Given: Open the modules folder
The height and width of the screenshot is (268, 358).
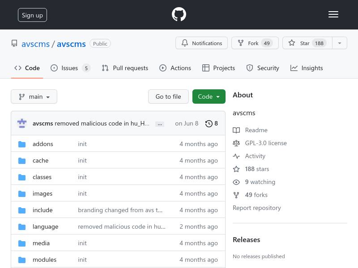Looking at the screenshot, I should (44, 260).
